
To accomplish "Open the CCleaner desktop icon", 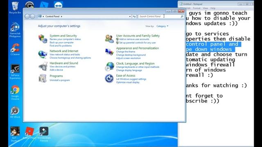I will [15, 49].
